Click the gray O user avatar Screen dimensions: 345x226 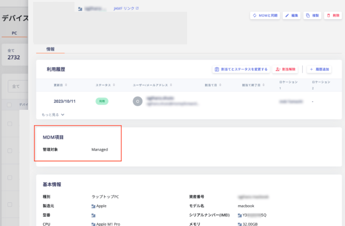point(137,101)
